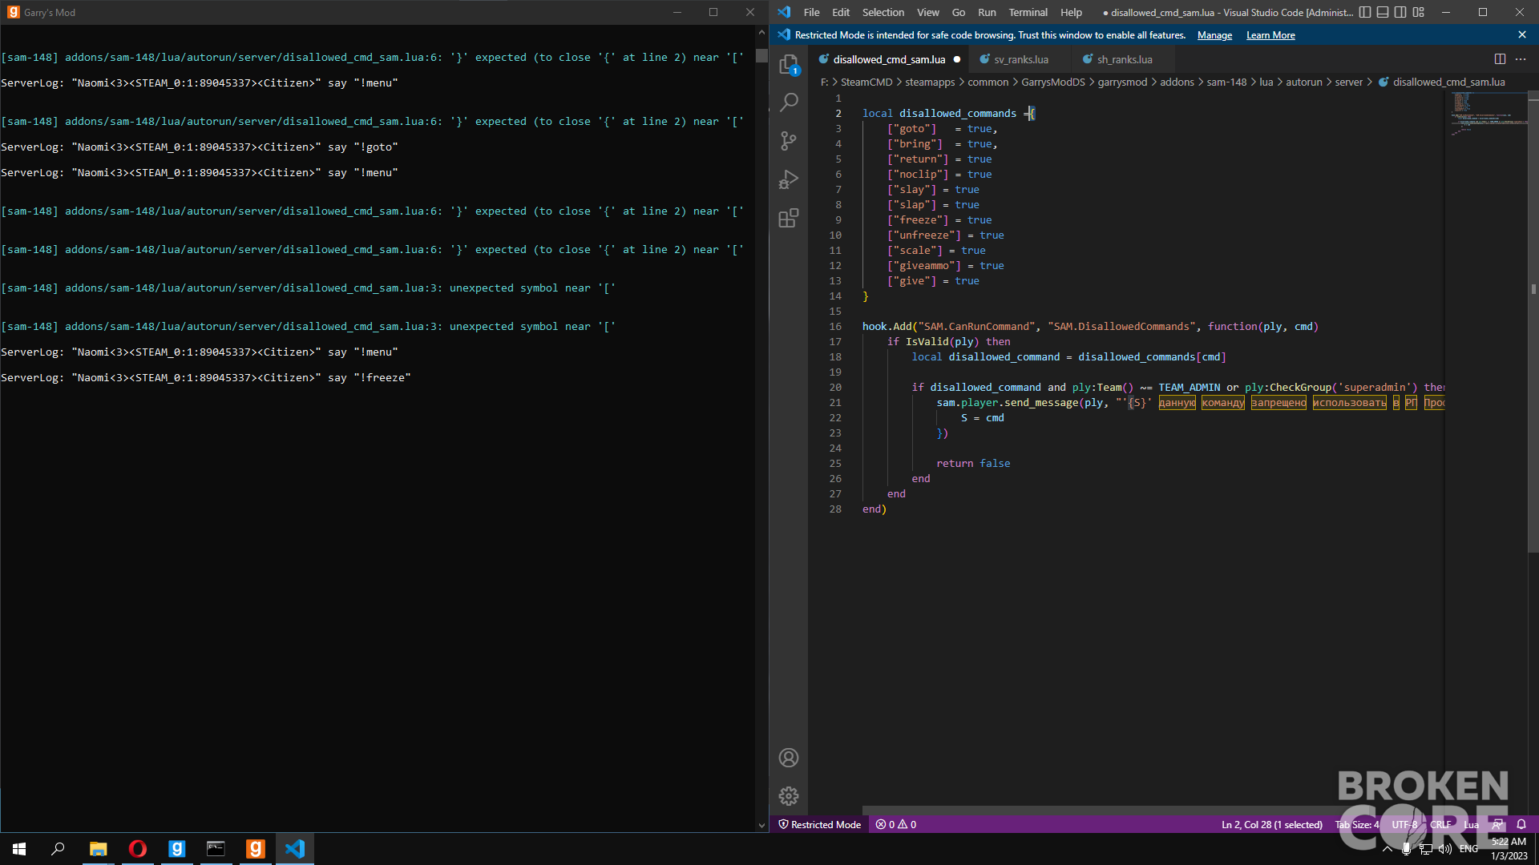This screenshot has height=865, width=1539.
Task: Go to line via Ln 2, Col 28 indicator
Action: [x=1271, y=824]
